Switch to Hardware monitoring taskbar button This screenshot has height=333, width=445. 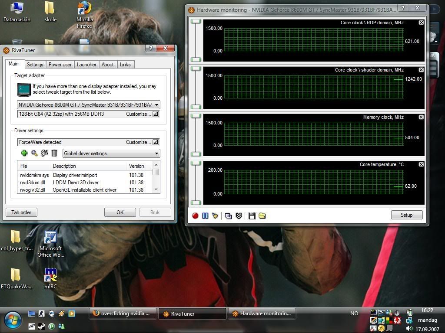(x=262, y=313)
